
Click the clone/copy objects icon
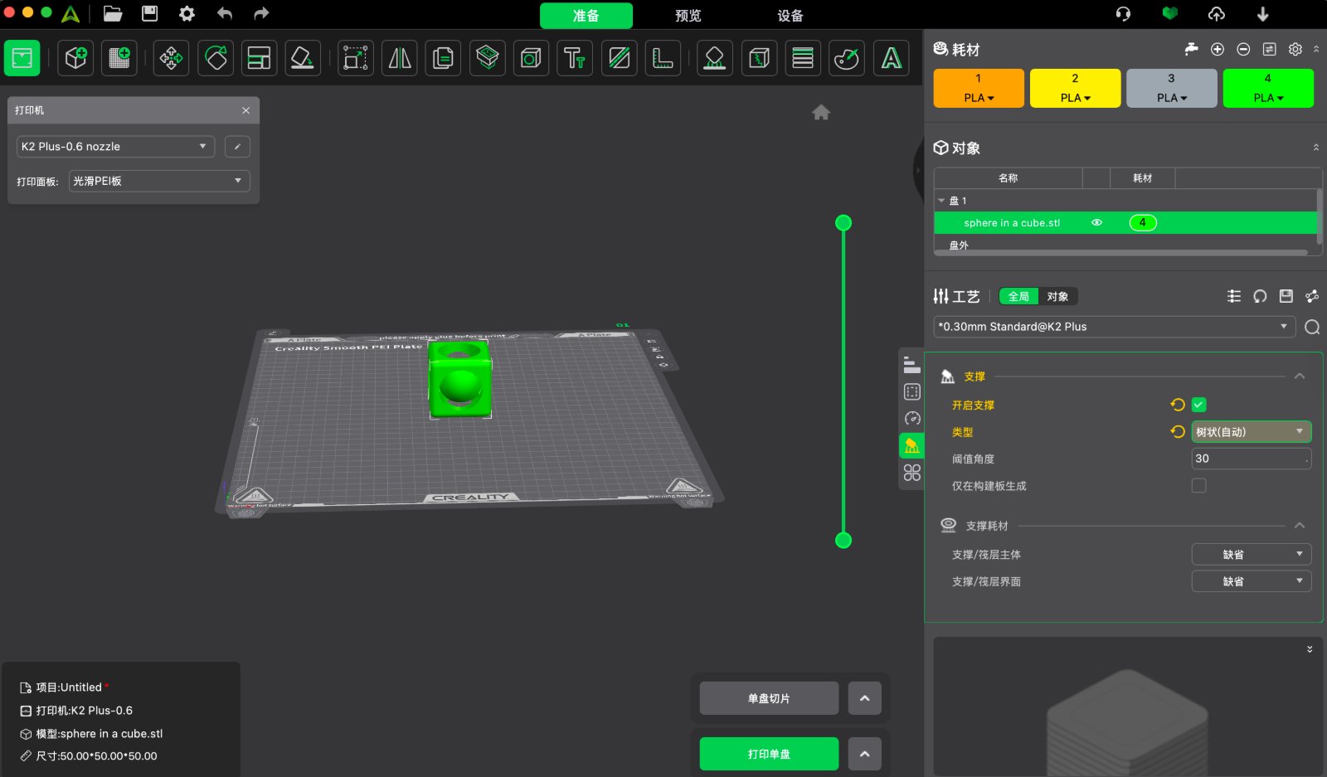tap(444, 58)
